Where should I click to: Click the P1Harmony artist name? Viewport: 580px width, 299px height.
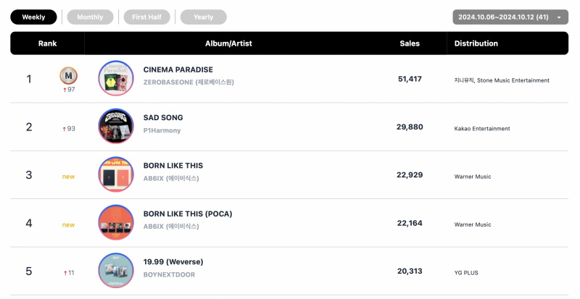tap(162, 130)
